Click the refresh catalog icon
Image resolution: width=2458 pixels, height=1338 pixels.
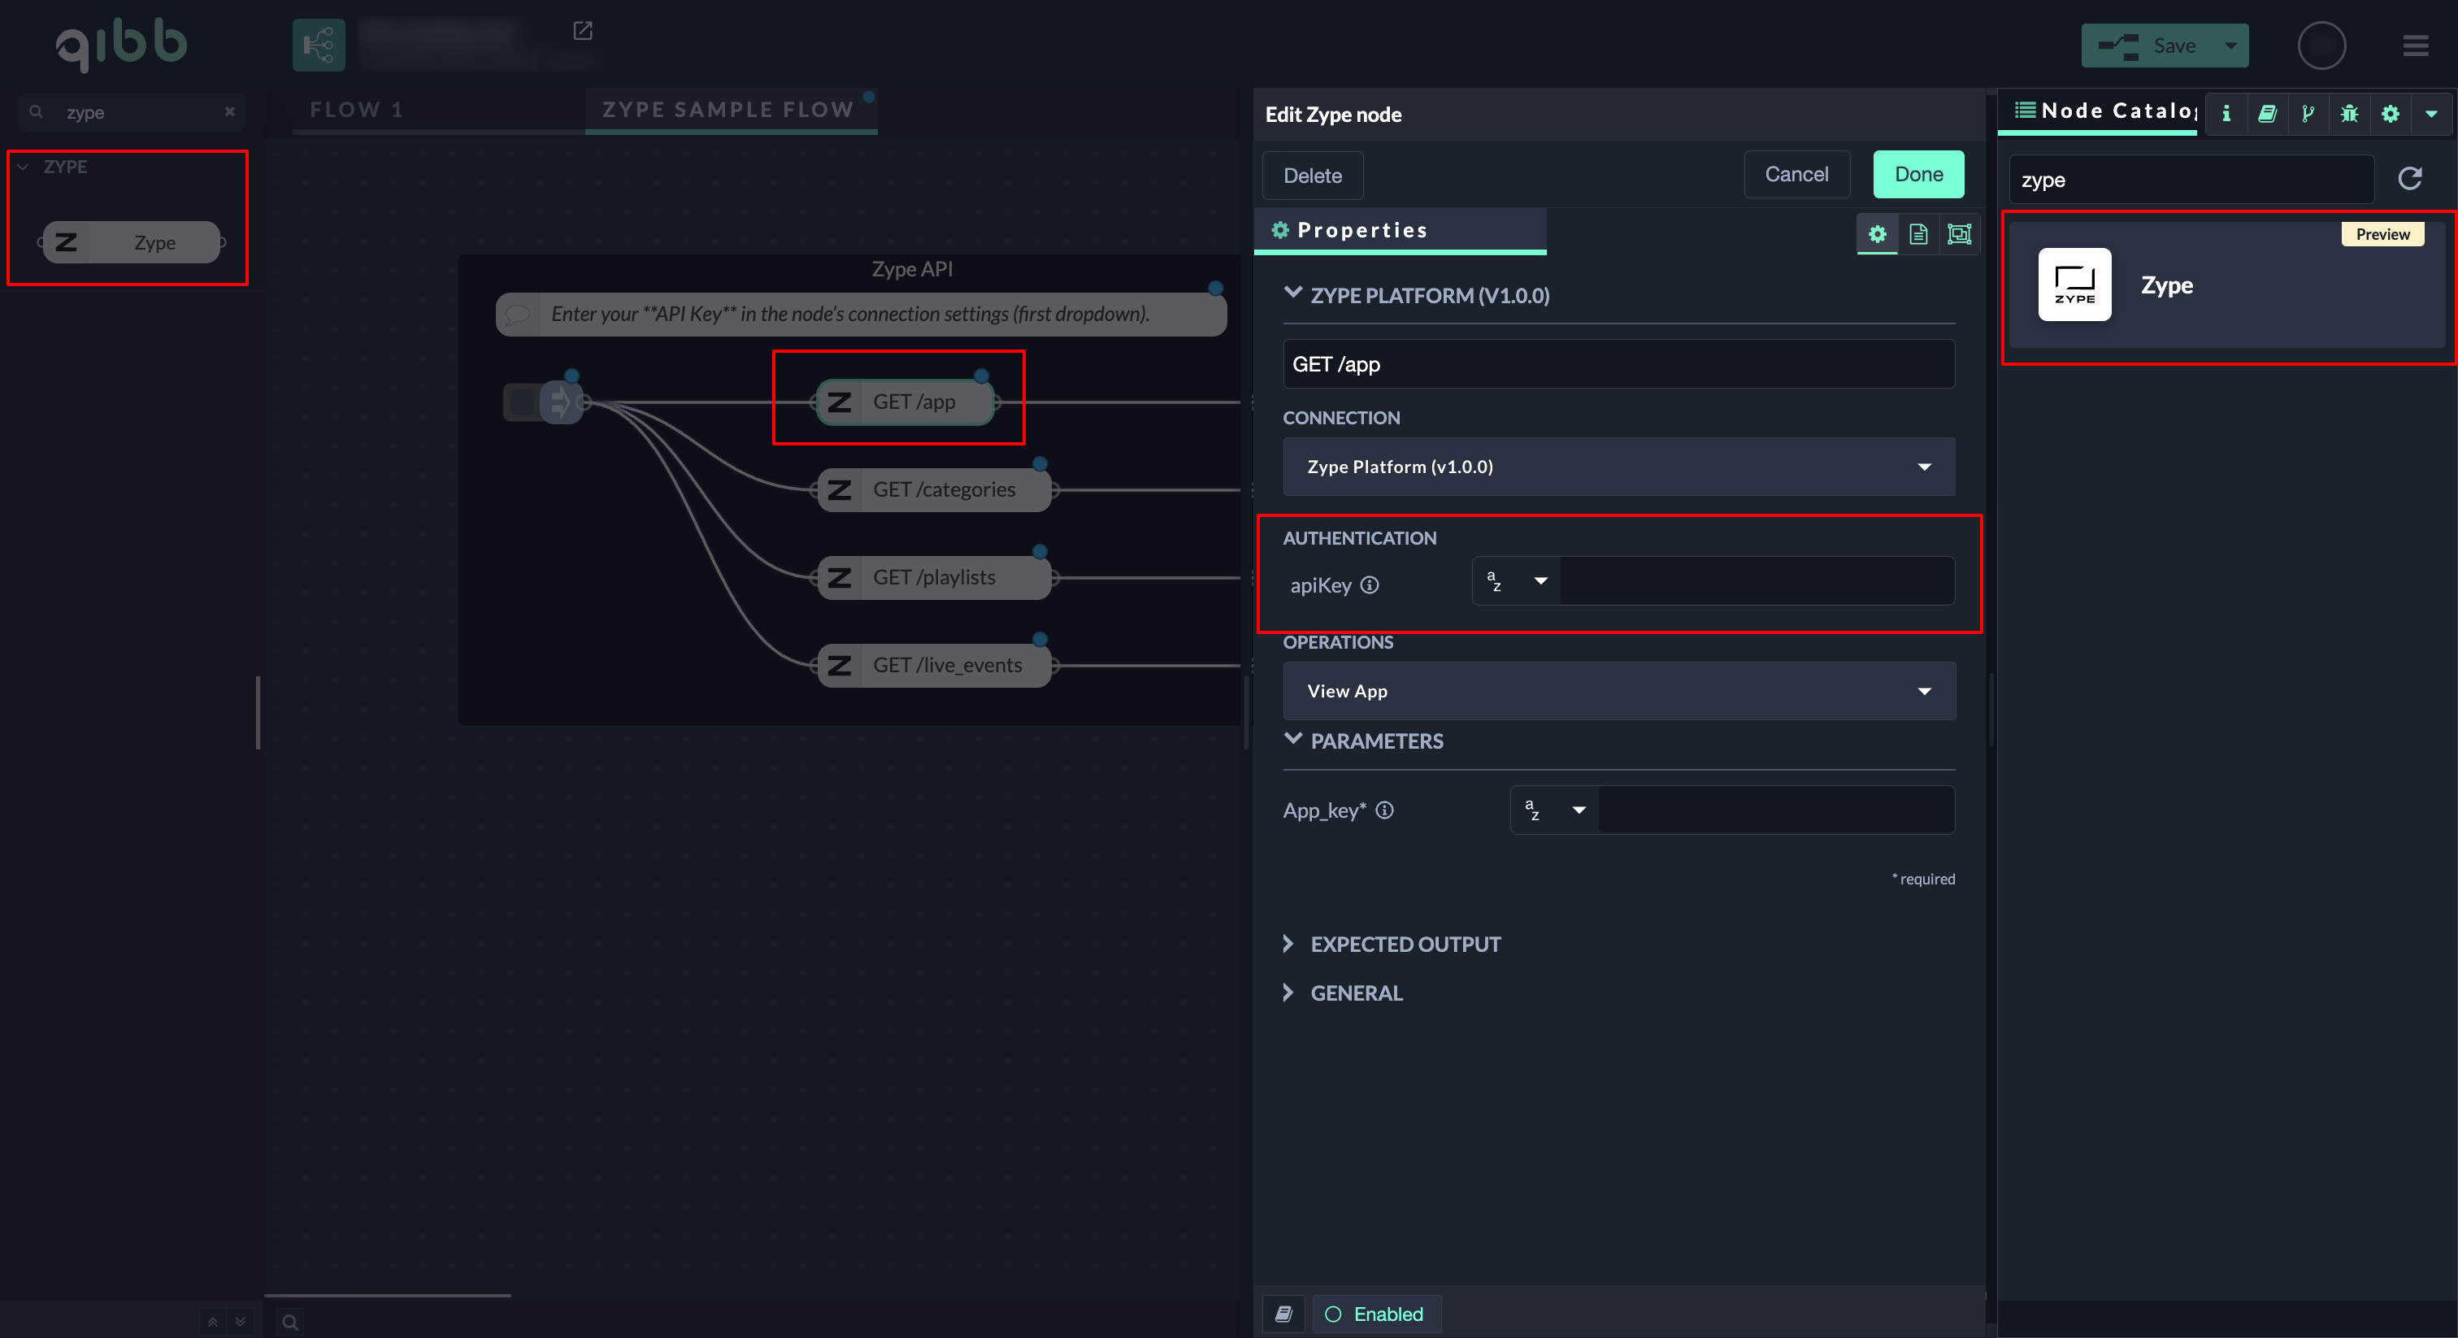2410,179
